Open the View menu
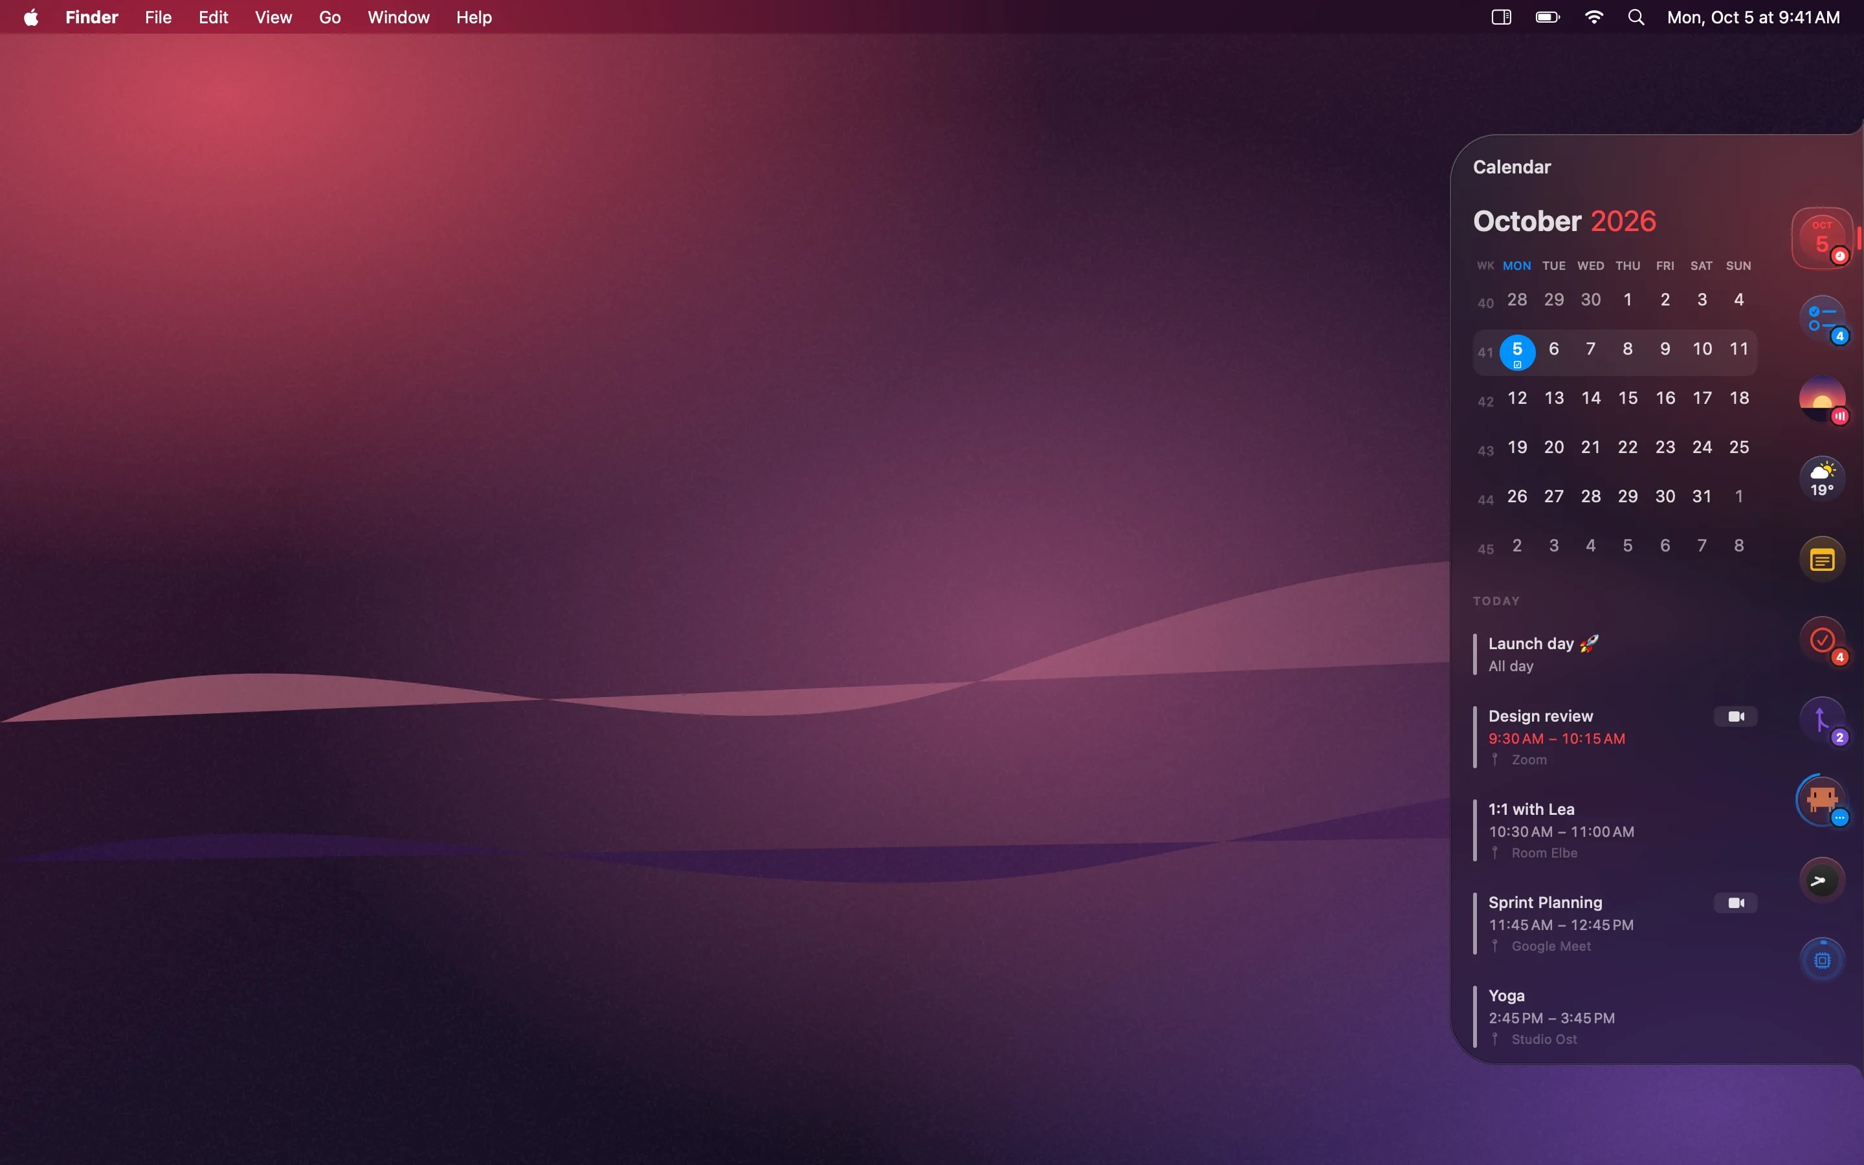The height and width of the screenshot is (1165, 1864). pos(273,17)
